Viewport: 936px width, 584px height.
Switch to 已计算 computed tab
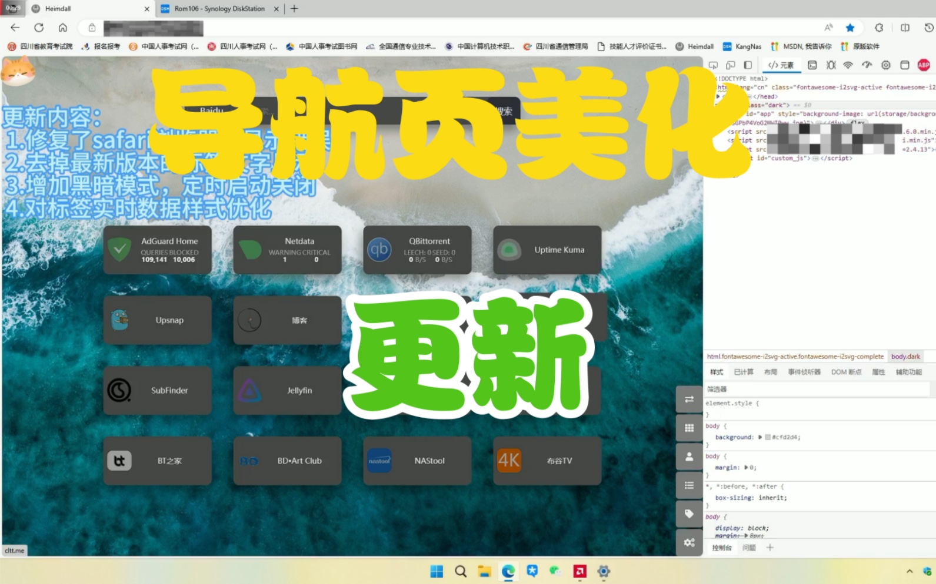744,372
